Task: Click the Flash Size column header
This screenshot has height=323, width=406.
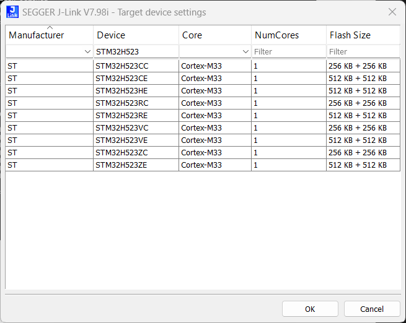Action: click(363, 35)
